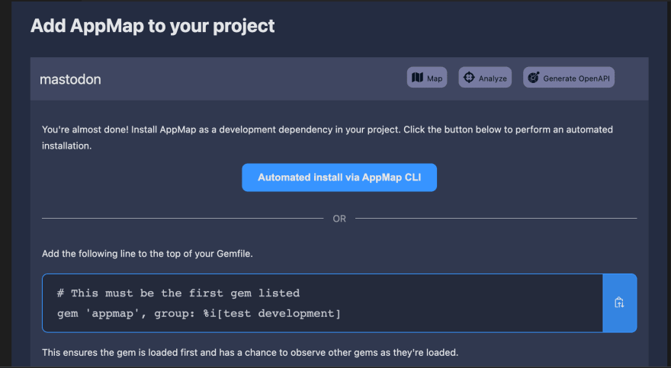Click the Analyze button
Viewport: 671px width, 368px height.
tap(485, 78)
